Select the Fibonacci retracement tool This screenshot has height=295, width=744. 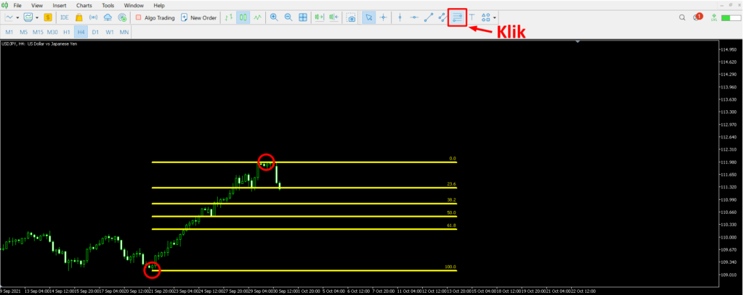coord(457,17)
